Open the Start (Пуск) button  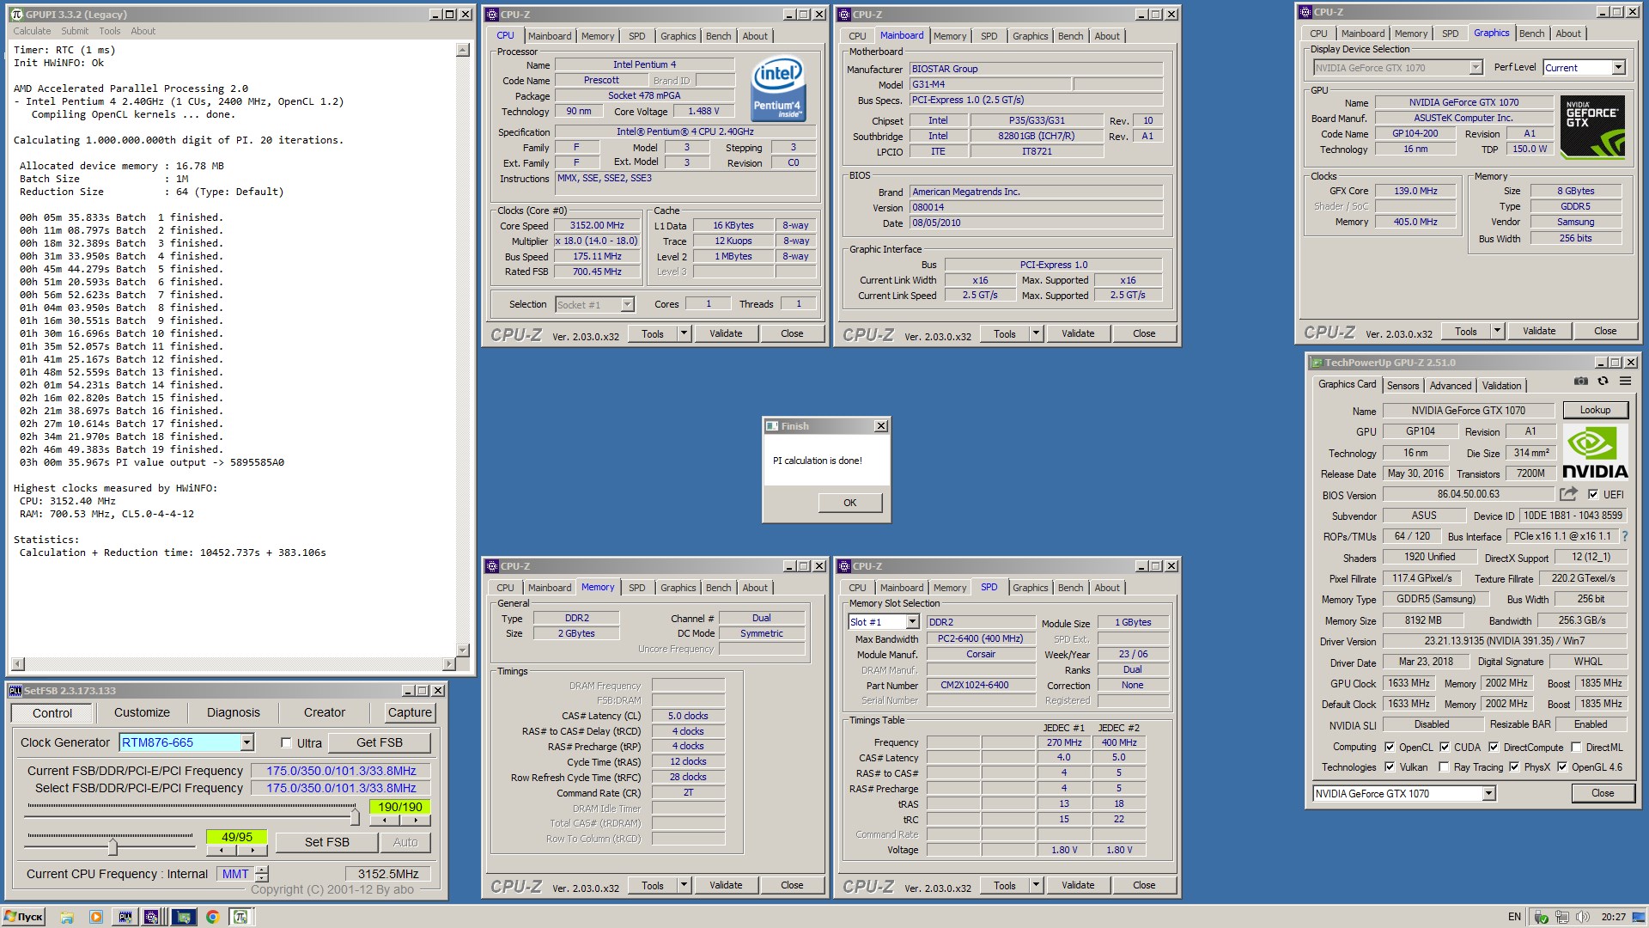(24, 917)
